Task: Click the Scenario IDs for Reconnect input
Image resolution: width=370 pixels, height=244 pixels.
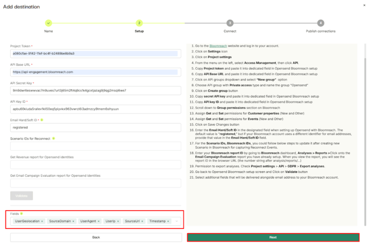Action: coord(96,146)
